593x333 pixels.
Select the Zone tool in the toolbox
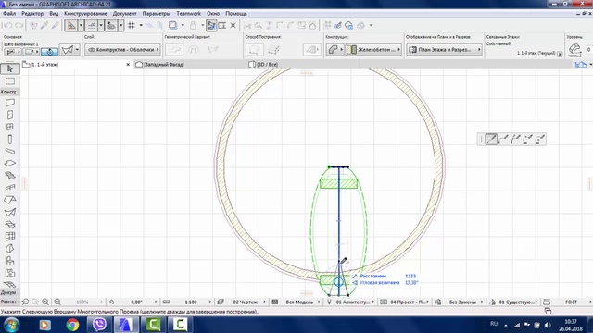10,273
